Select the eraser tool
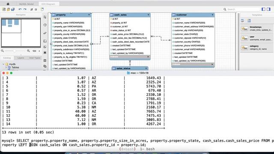 pos(45,33)
